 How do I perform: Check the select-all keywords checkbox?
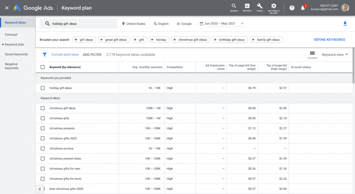(42, 67)
